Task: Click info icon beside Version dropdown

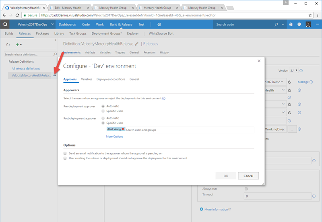Action: 301,70
